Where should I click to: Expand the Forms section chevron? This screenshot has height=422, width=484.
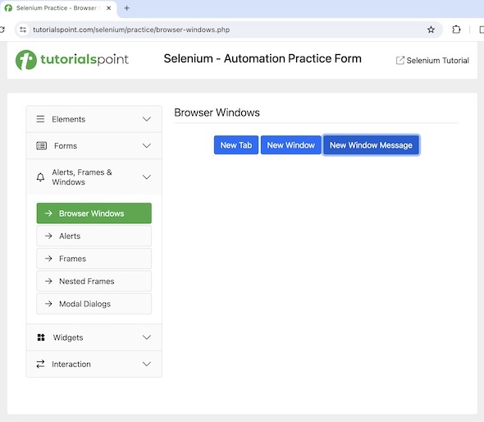click(147, 145)
